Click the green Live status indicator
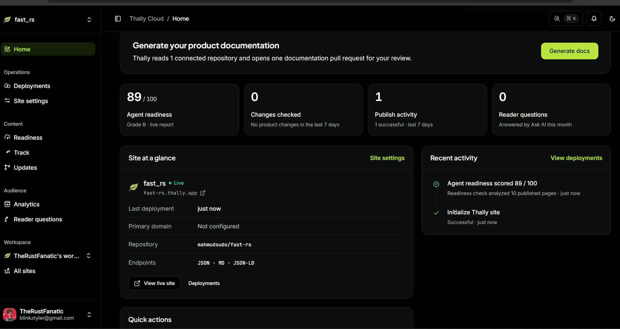The image size is (620, 329). [x=176, y=183]
